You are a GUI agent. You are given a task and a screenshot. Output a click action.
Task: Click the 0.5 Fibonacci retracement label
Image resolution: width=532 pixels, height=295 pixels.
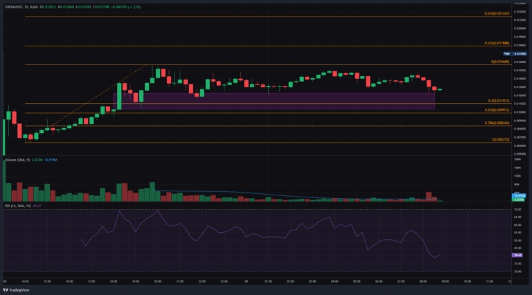[x=498, y=101]
